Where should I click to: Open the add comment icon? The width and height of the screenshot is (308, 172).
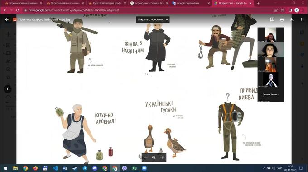tap(272, 19)
